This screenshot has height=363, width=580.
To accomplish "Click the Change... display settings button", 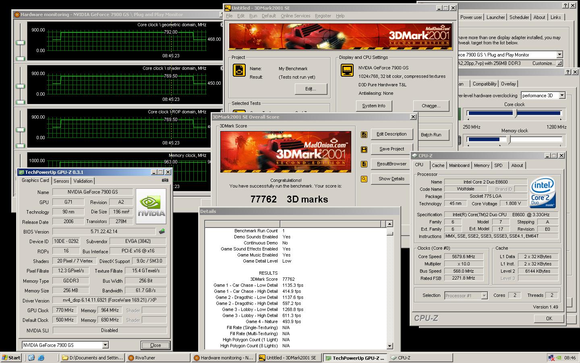I will (431, 106).
